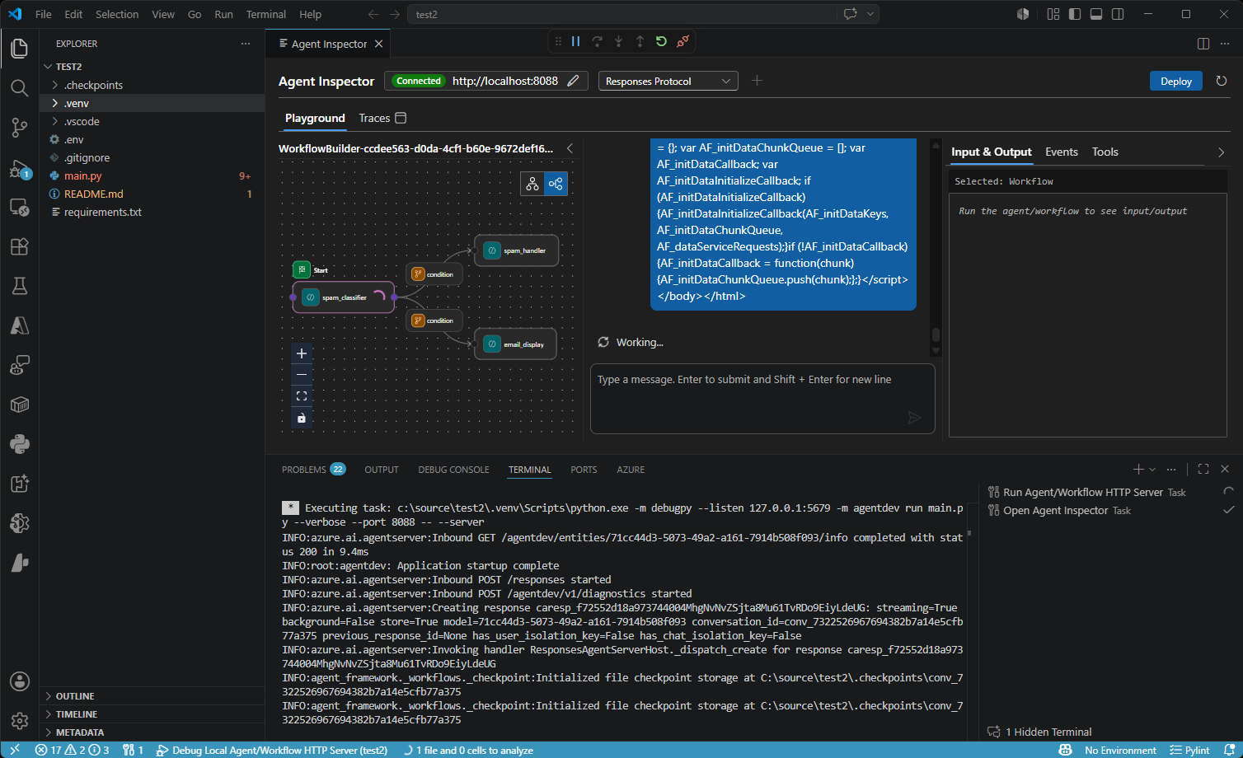Open the new terminal launch profile dropdown

tap(1152, 469)
